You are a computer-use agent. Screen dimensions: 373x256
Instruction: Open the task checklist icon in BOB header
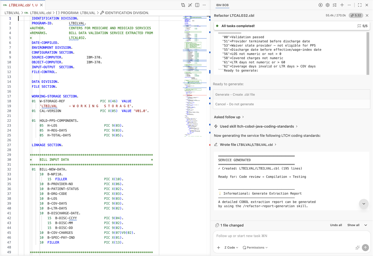point(335,5)
